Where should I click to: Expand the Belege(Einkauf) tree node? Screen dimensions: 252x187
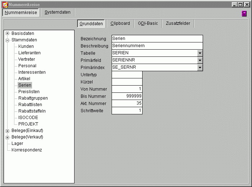[x=7, y=131]
